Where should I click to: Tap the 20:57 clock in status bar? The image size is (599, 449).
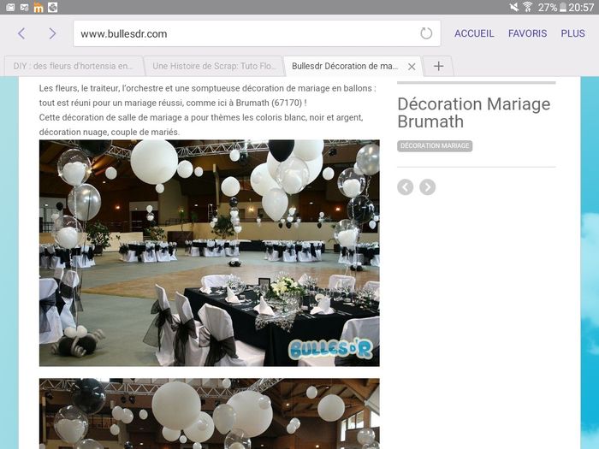coord(581,7)
